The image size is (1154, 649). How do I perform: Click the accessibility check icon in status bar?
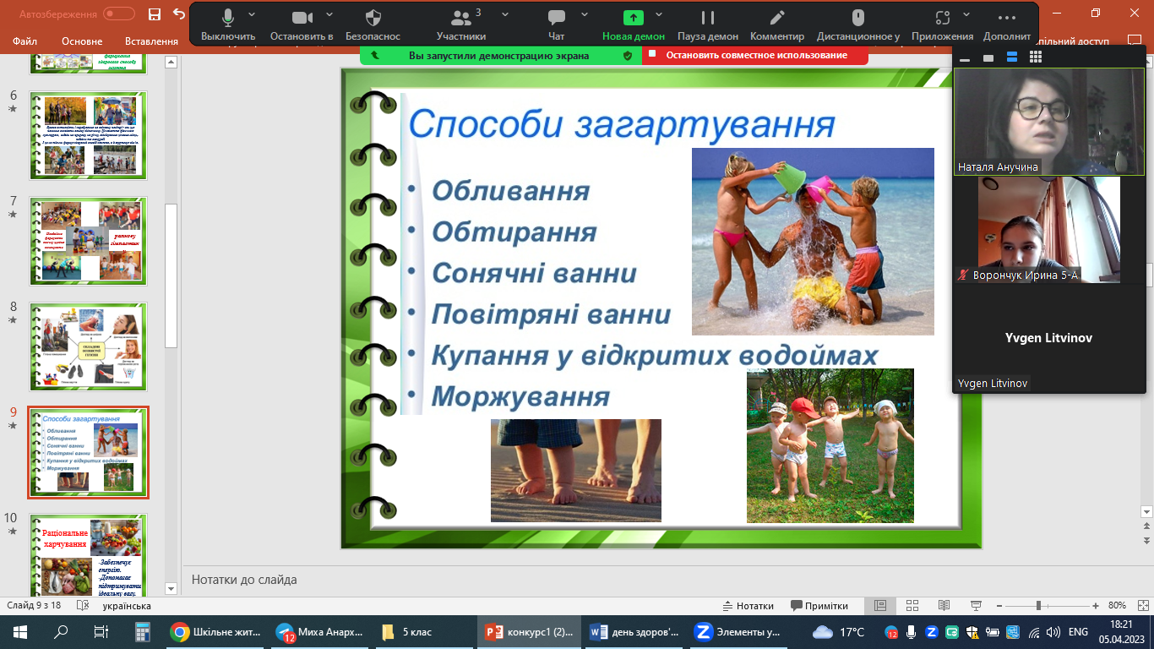[83, 606]
